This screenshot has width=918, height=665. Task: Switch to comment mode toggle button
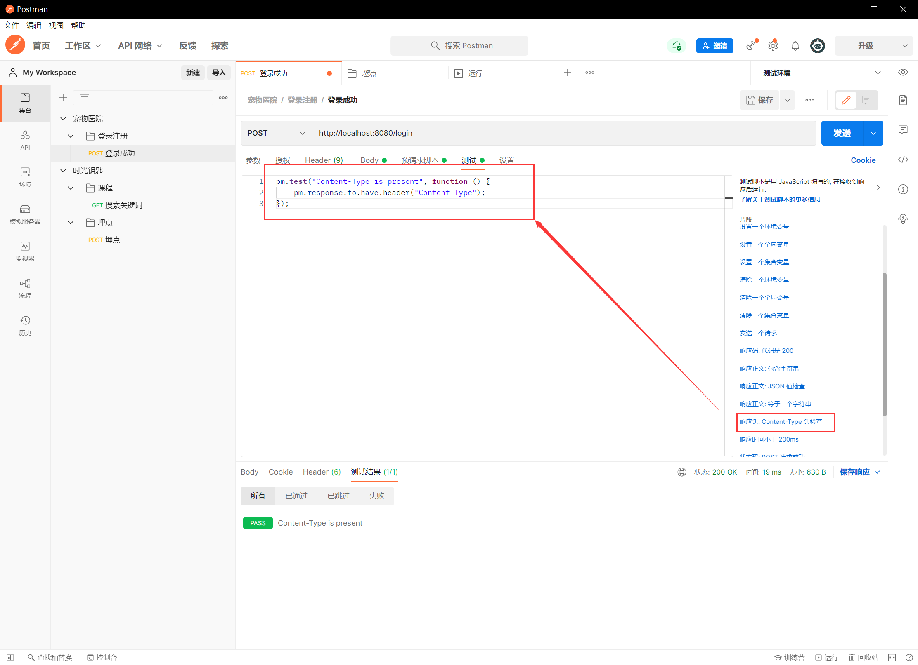click(866, 100)
